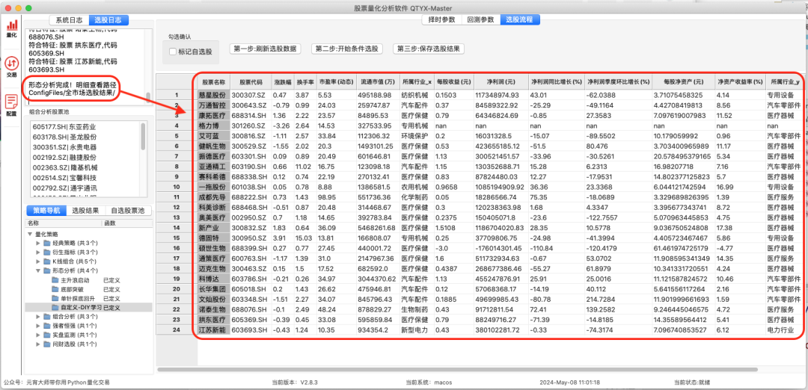The width and height of the screenshot is (808, 390).
Task: Select the 主升浪启动 strategy row
Action: click(88, 280)
